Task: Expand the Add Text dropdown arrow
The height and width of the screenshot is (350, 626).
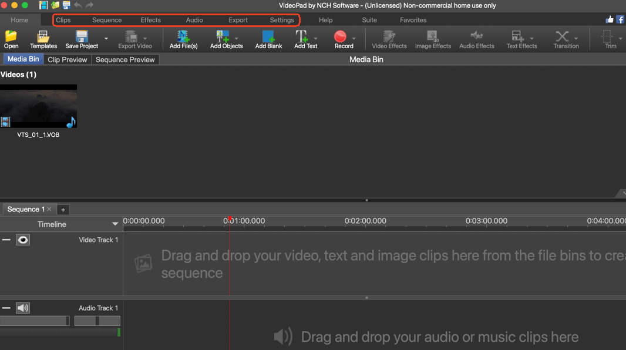Action: click(x=316, y=39)
